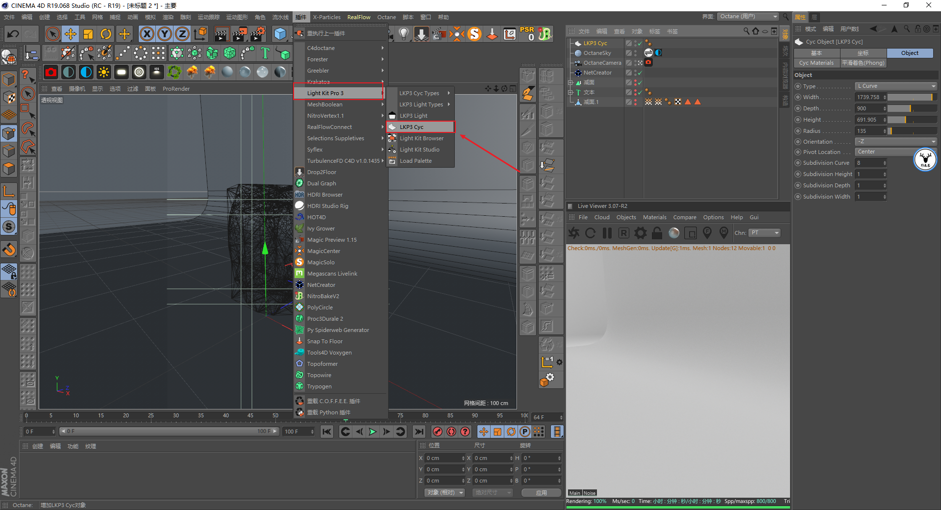Screen dimensions: 941x510
Task: Click the Undo arrow icon
Action: click(13, 34)
